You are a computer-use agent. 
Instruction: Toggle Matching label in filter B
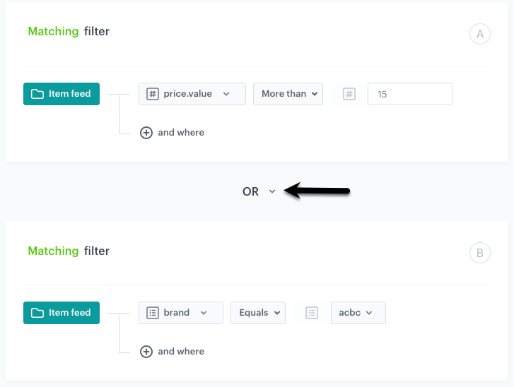coord(53,251)
